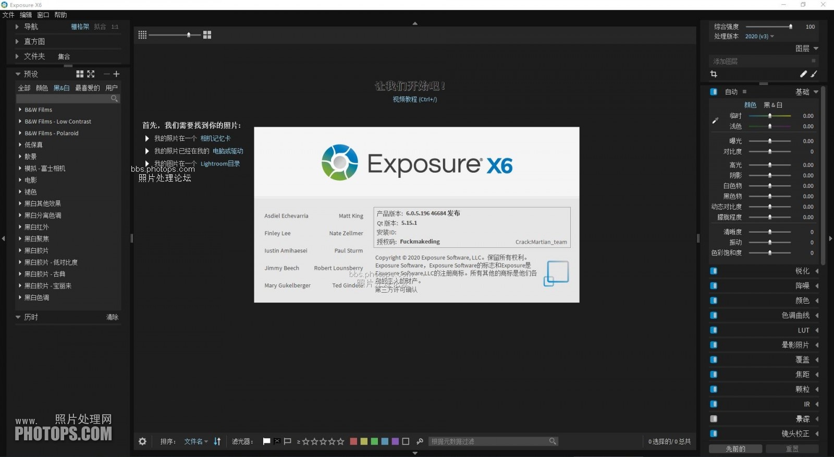Adjust the 曝光 exposure slider
This screenshot has width=834, height=457.
point(769,141)
